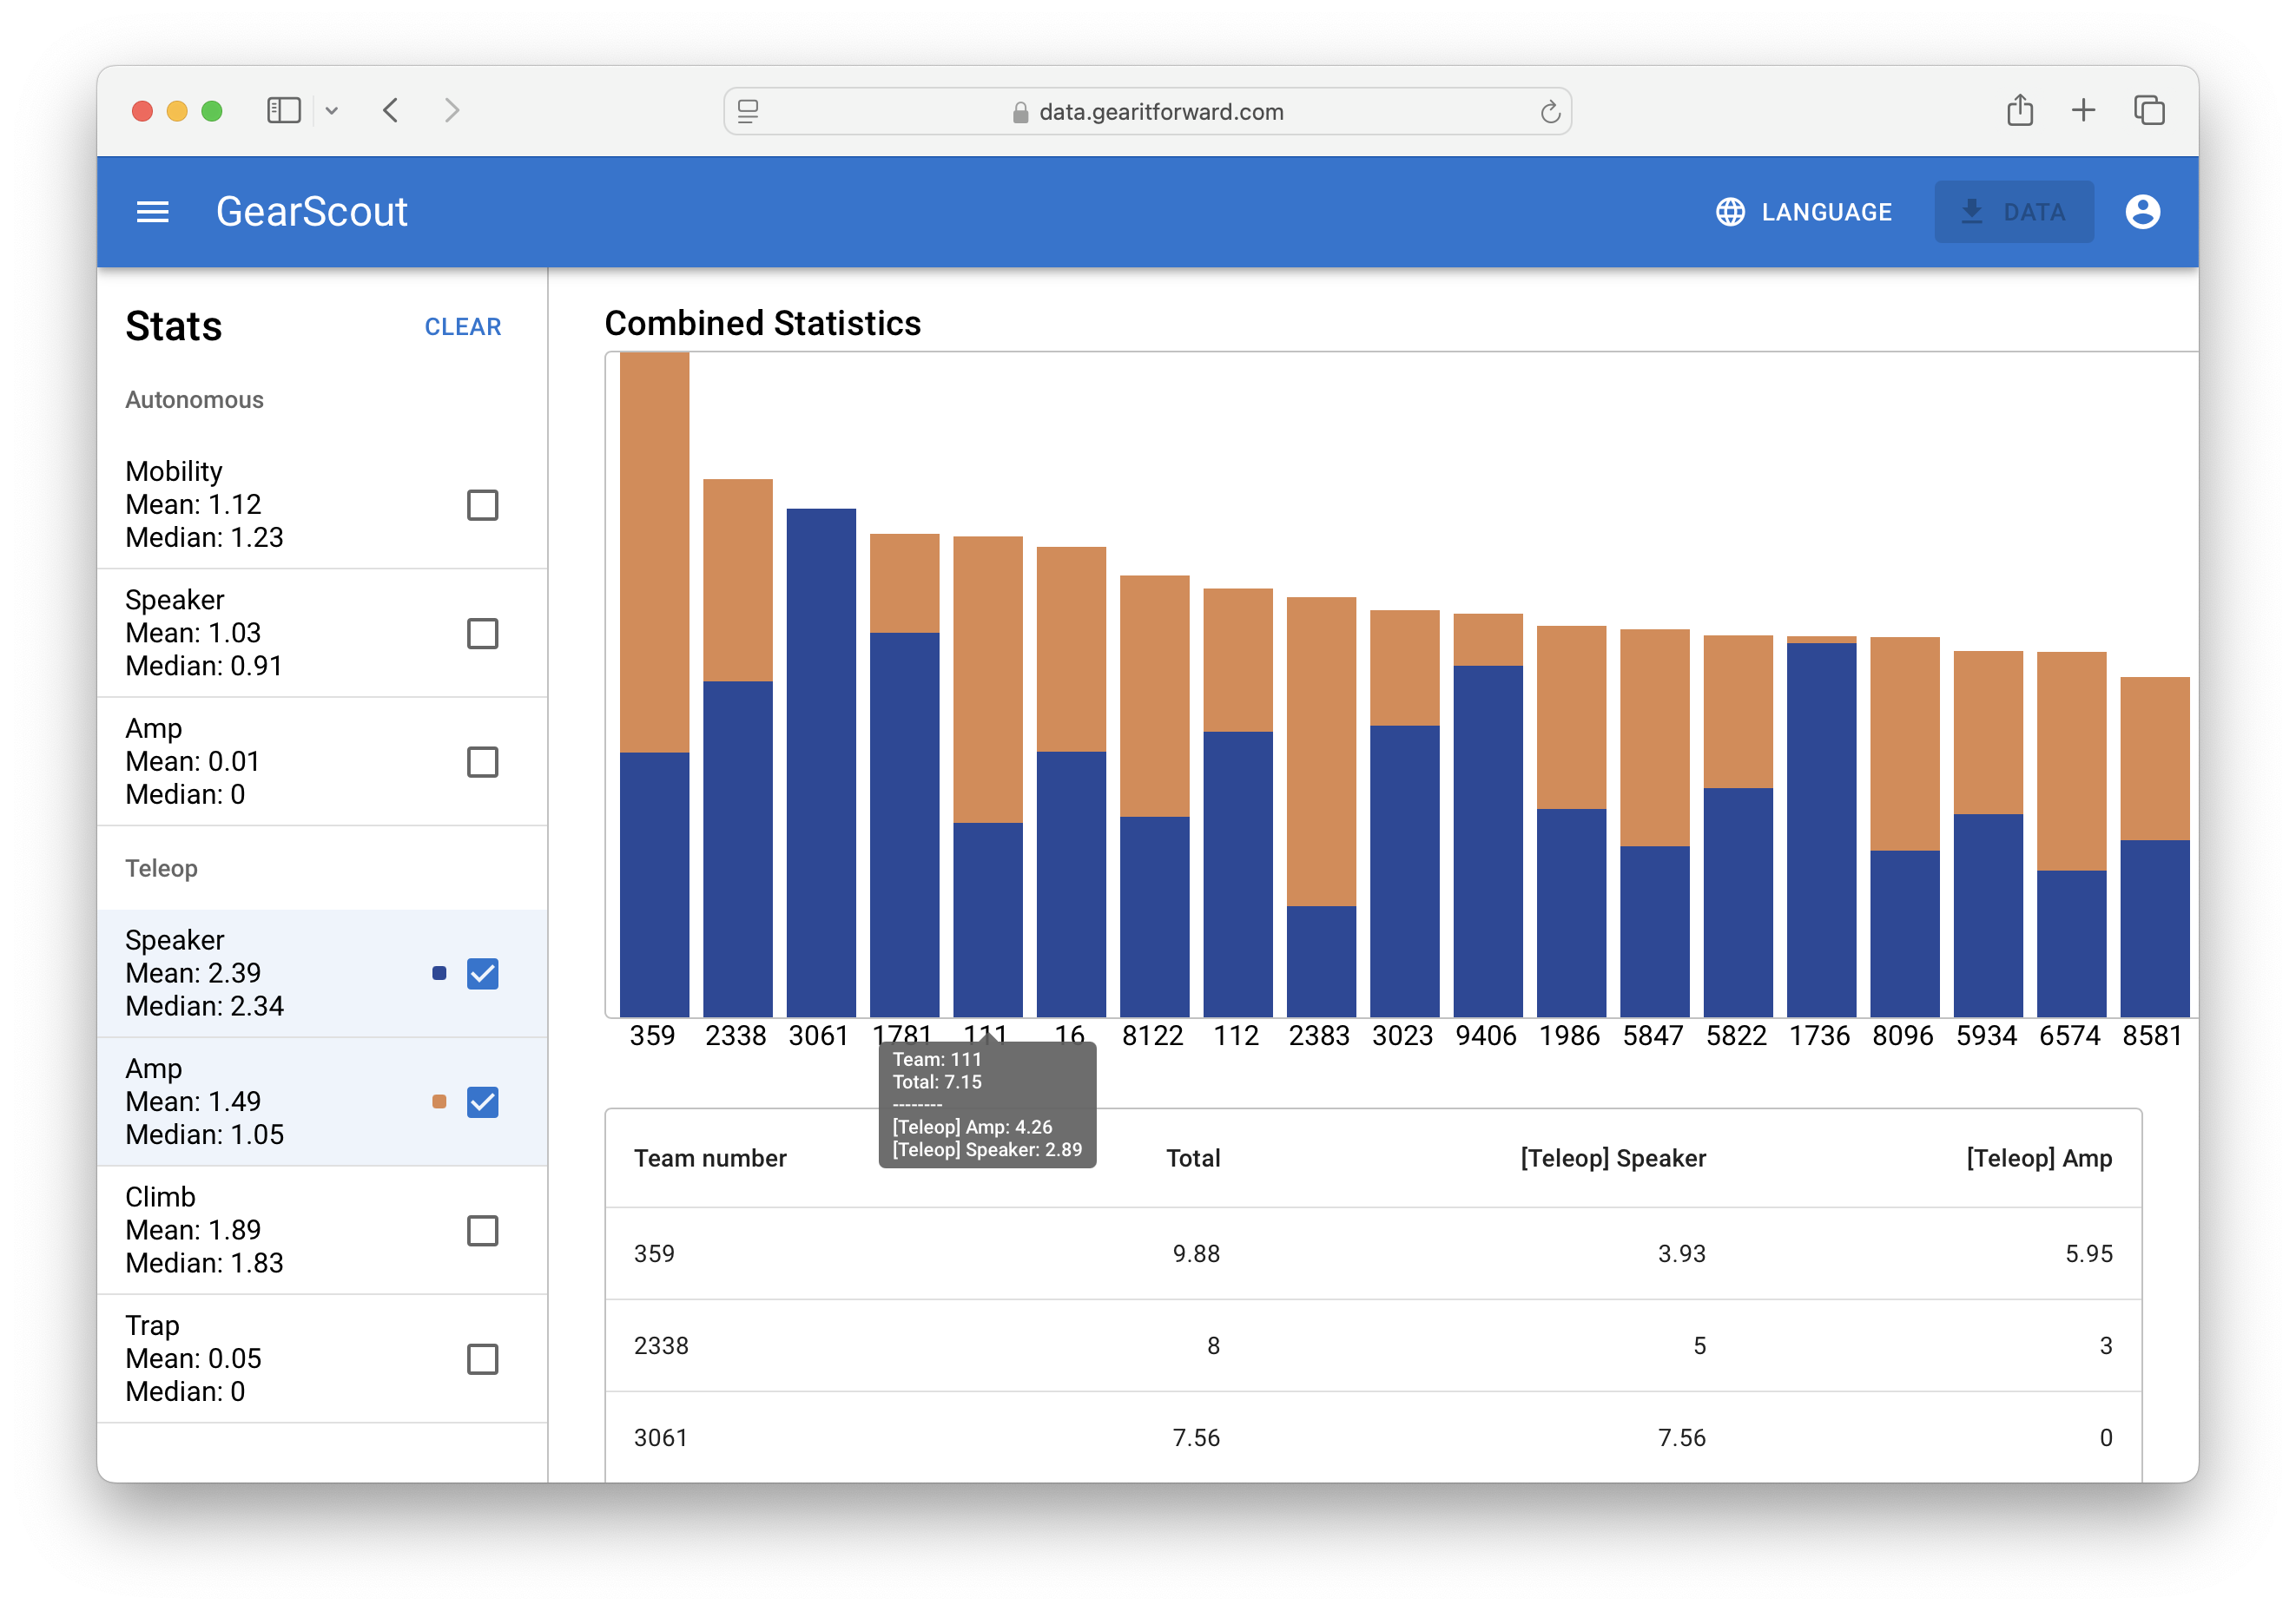Click the Safari share icon
The image size is (2296, 1611).
tap(2019, 110)
